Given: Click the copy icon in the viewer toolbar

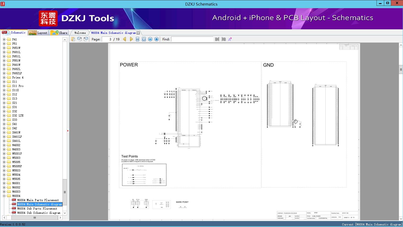Looking at the screenshot, I should coord(73,39).
